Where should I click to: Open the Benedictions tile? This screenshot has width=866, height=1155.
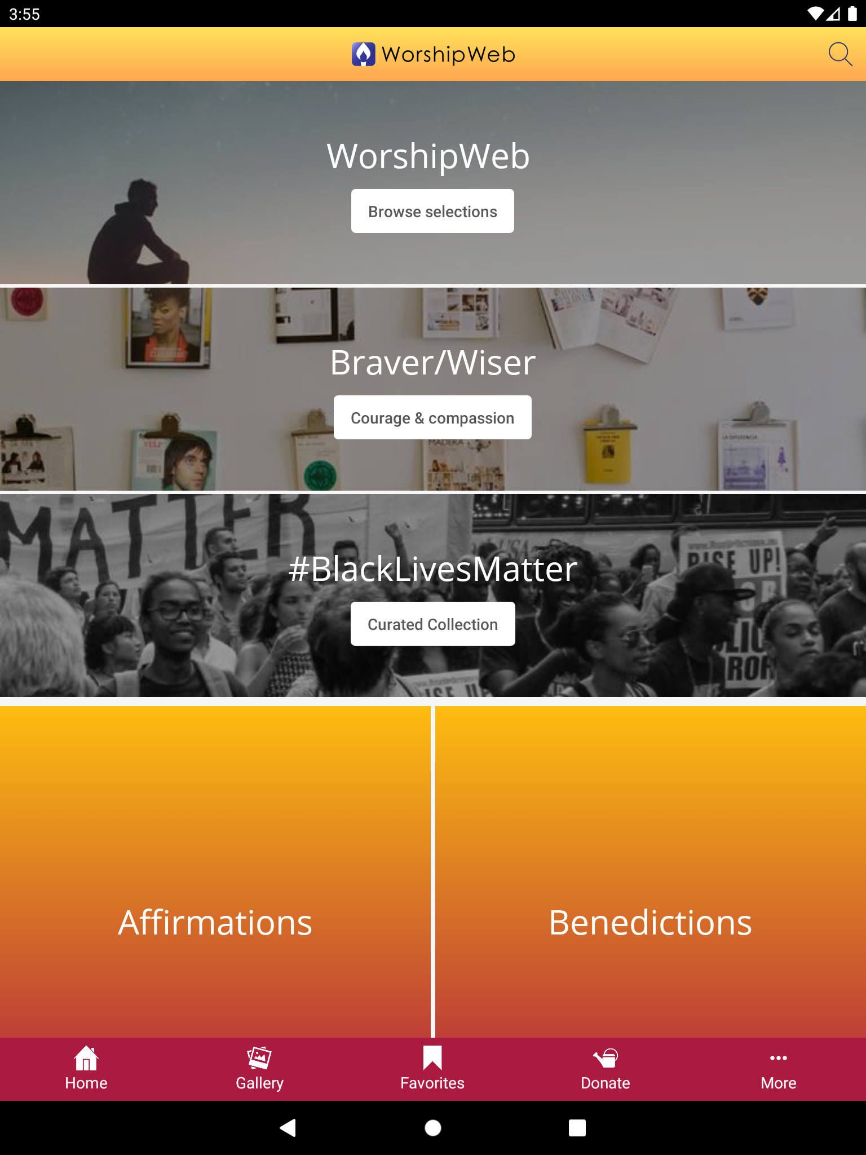coord(651,872)
